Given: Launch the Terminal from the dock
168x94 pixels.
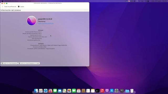Looking at the screenshot, I should [x=122, y=91].
